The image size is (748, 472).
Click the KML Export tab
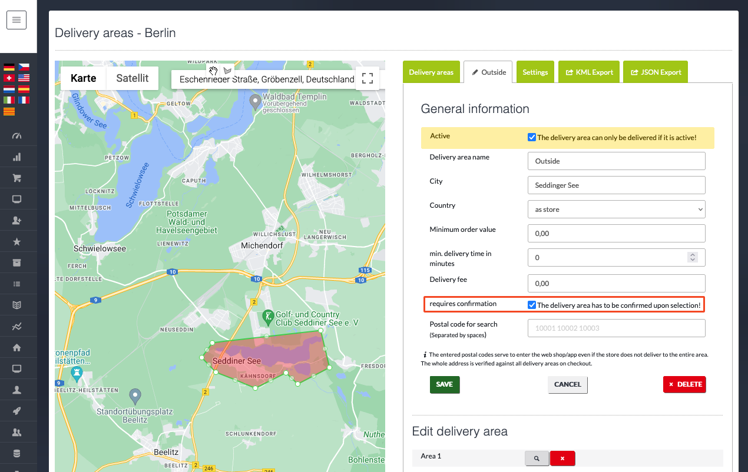589,72
